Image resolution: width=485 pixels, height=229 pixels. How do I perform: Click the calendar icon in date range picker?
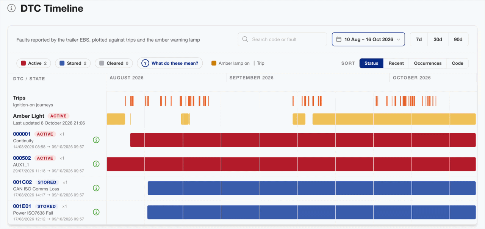click(x=339, y=39)
